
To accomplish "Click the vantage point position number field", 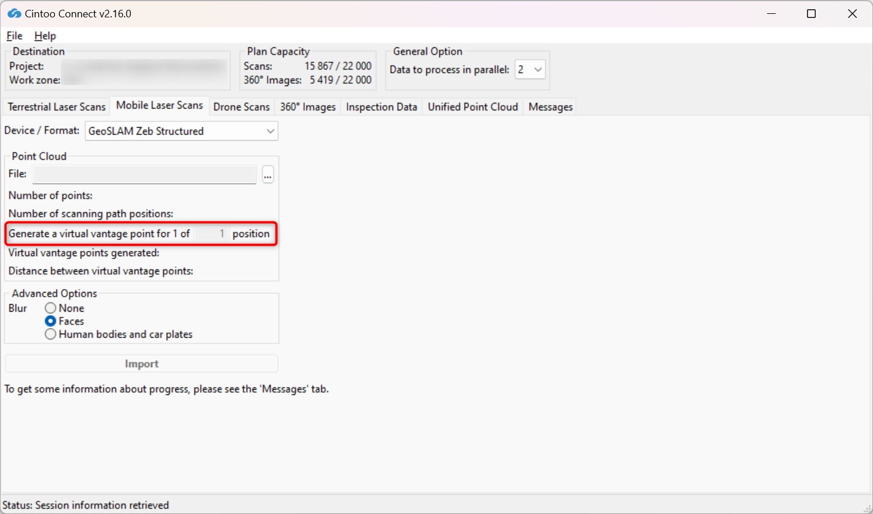I will point(211,234).
